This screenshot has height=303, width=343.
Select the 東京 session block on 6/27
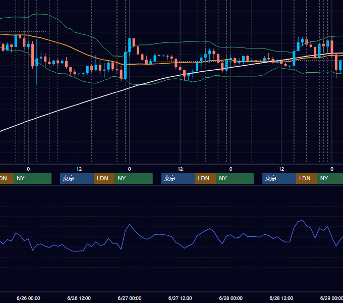[x=178, y=178]
